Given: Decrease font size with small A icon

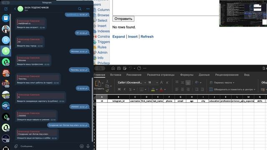Looking at the screenshot, I should 167,82.
